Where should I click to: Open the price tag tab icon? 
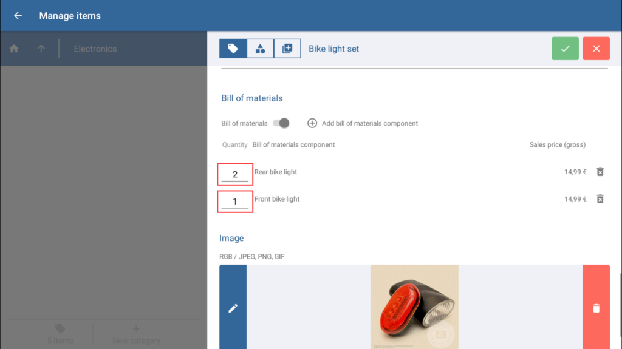tap(233, 49)
